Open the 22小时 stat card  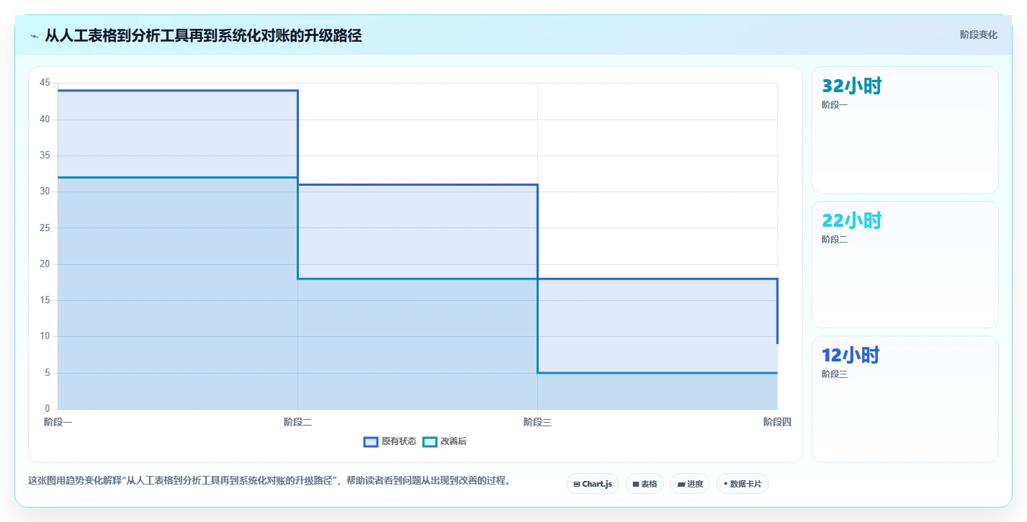(x=905, y=264)
